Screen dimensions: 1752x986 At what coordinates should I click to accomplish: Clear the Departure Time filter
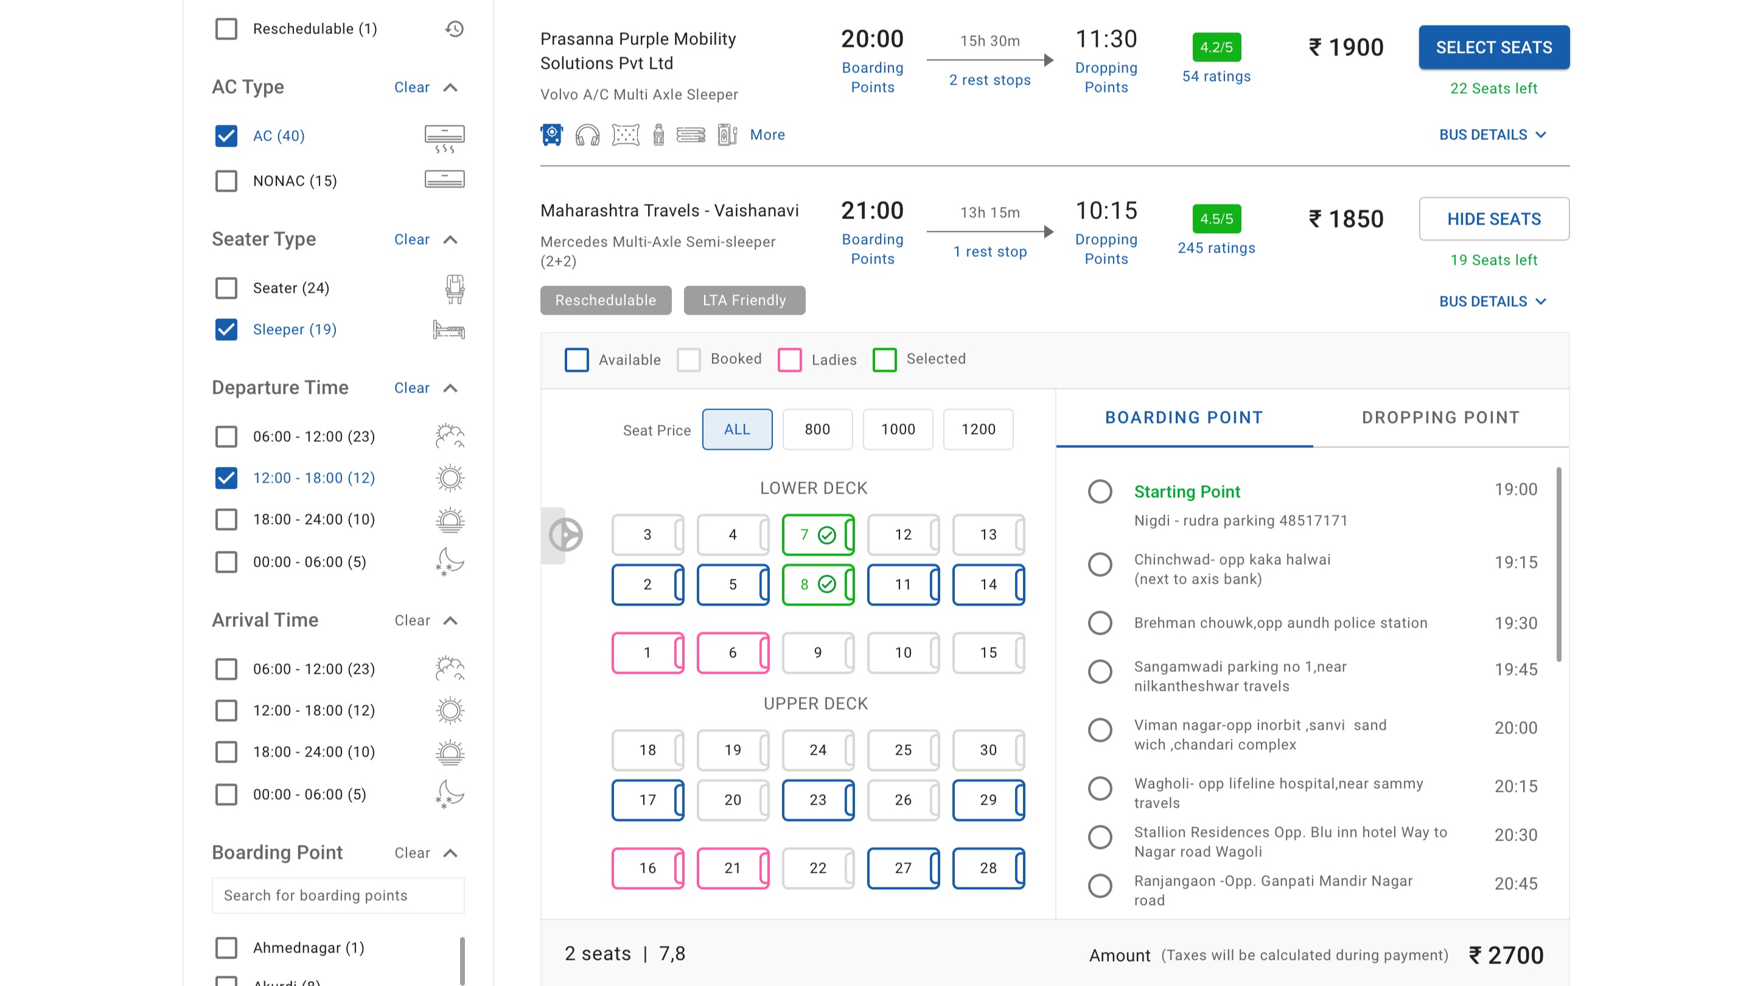tap(411, 388)
